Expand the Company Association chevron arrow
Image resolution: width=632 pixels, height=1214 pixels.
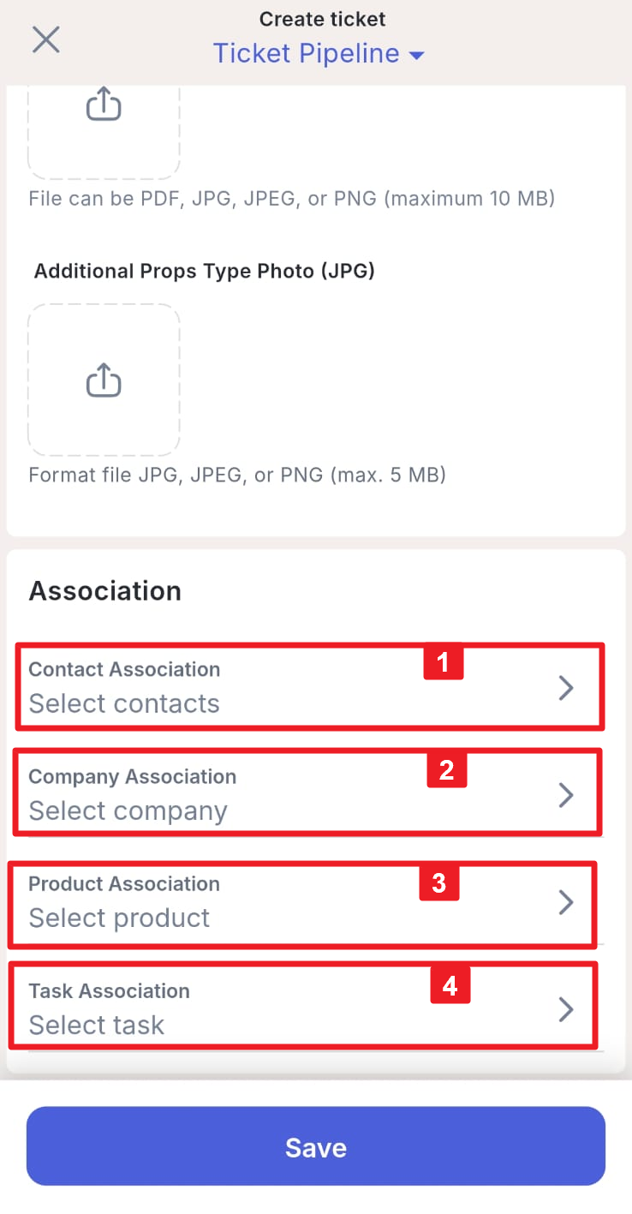pyautogui.click(x=565, y=795)
